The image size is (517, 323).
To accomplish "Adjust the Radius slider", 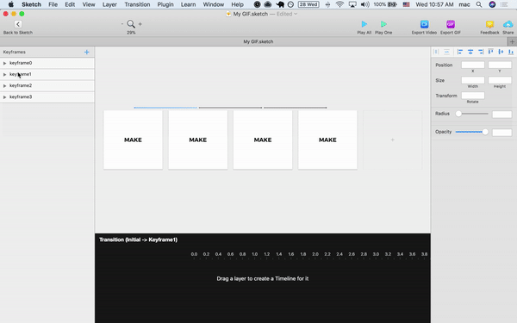I will point(472,114).
